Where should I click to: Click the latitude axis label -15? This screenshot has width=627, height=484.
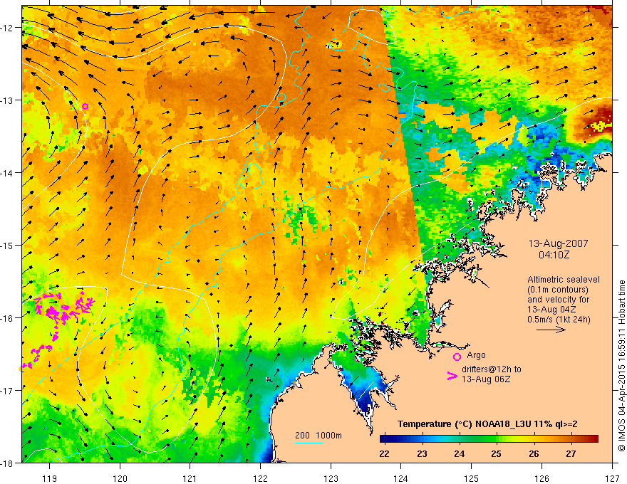coord(7,245)
